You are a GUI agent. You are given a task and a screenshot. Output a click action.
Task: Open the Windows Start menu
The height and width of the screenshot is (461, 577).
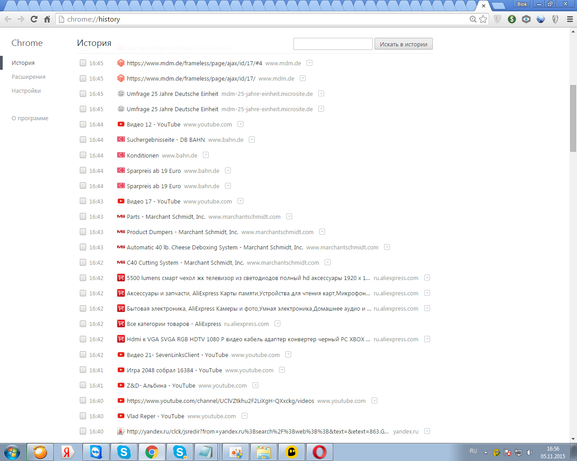coord(12,452)
